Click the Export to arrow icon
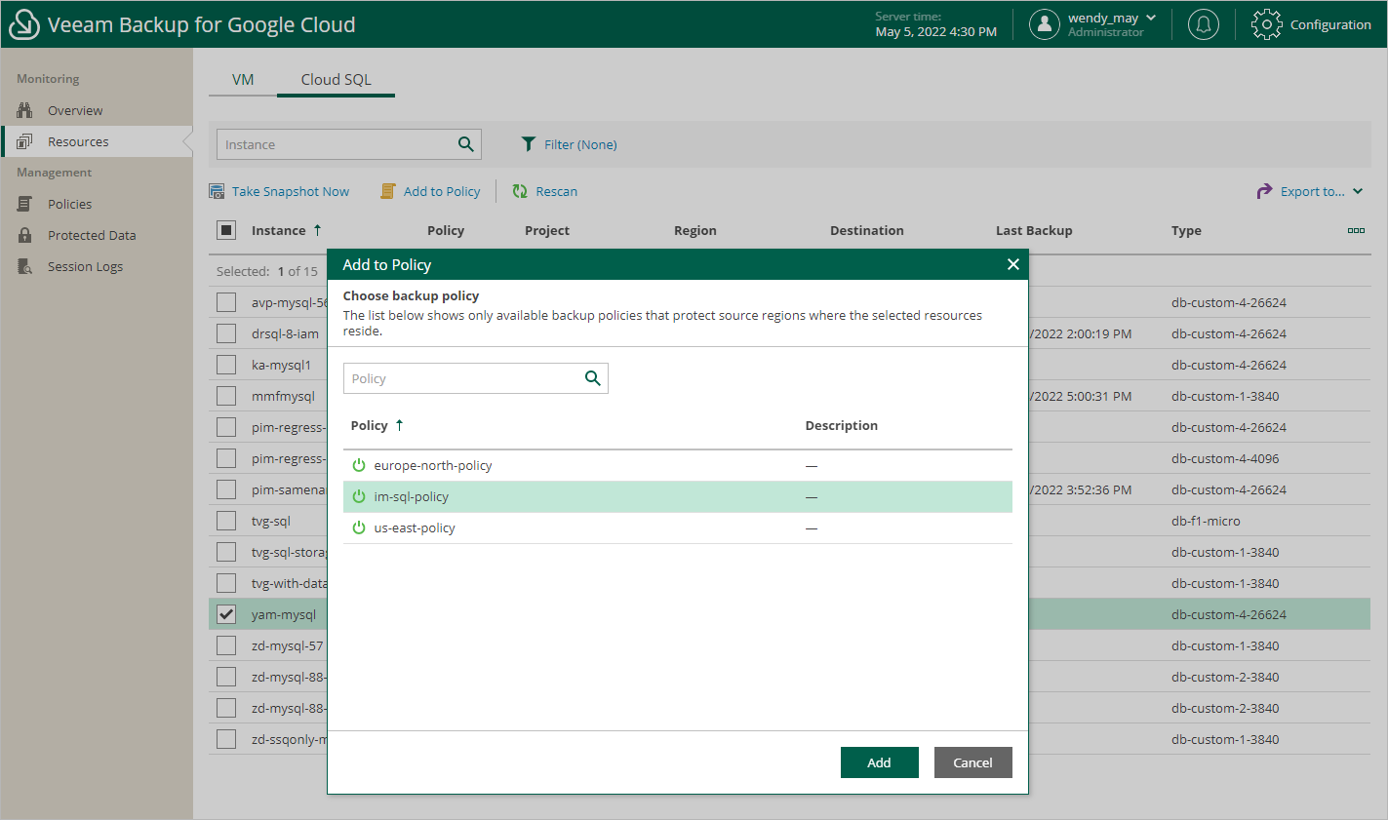 [x=1265, y=191]
